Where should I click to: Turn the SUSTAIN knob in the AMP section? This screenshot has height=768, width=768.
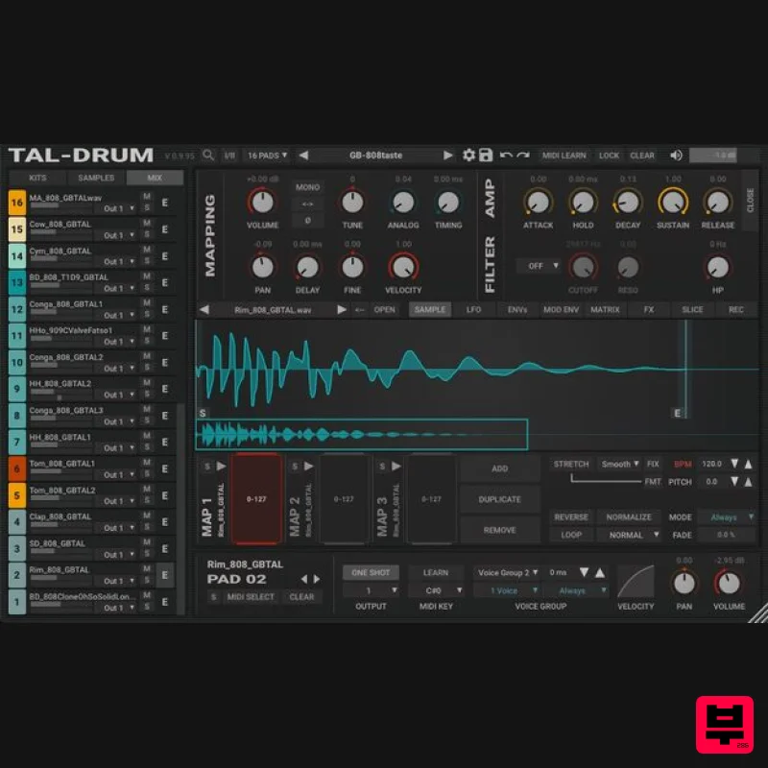click(x=673, y=203)
